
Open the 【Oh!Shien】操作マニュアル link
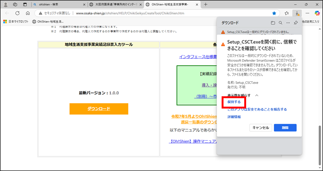193,142
